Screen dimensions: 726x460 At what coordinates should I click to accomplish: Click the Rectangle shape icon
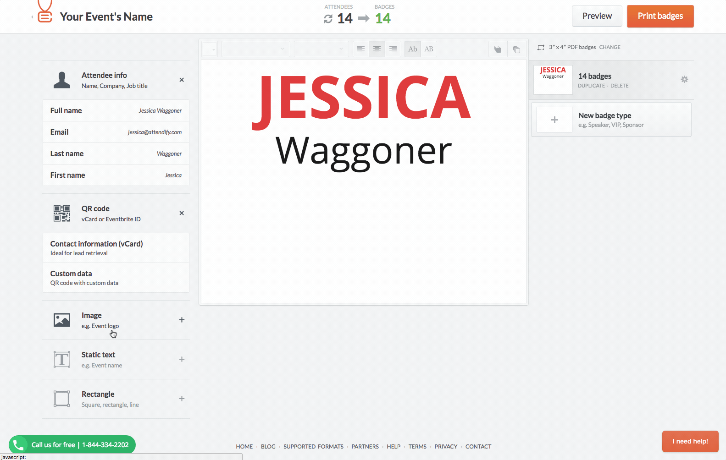62,399
